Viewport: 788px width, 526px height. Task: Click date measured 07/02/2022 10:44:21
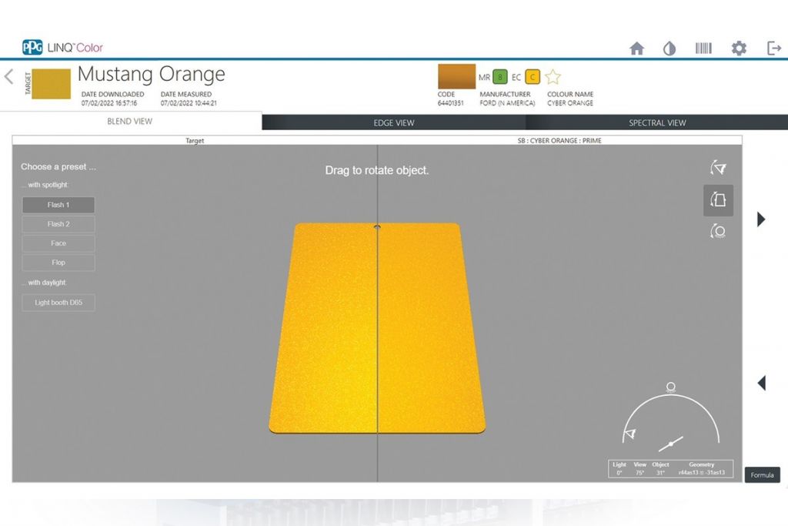coord(189,103)
